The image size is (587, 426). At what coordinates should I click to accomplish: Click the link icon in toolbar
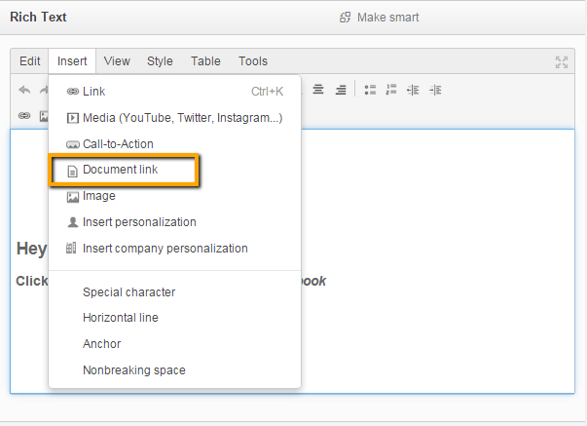[24, 115]
